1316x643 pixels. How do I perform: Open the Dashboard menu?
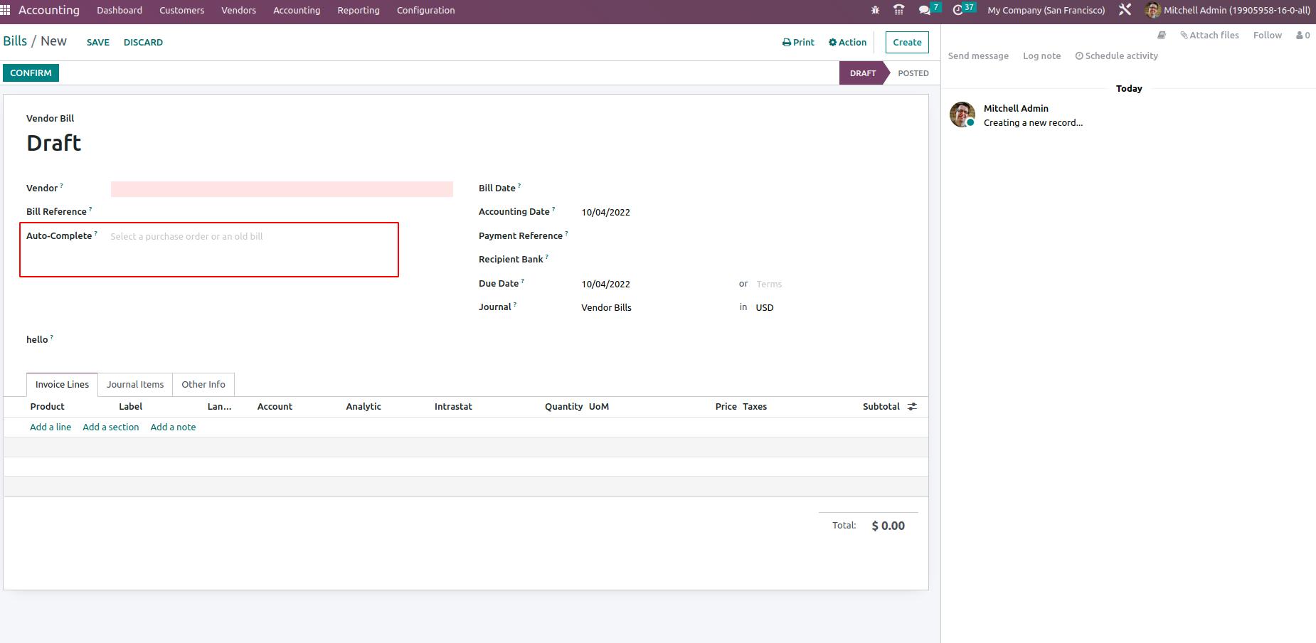point(120,10)
